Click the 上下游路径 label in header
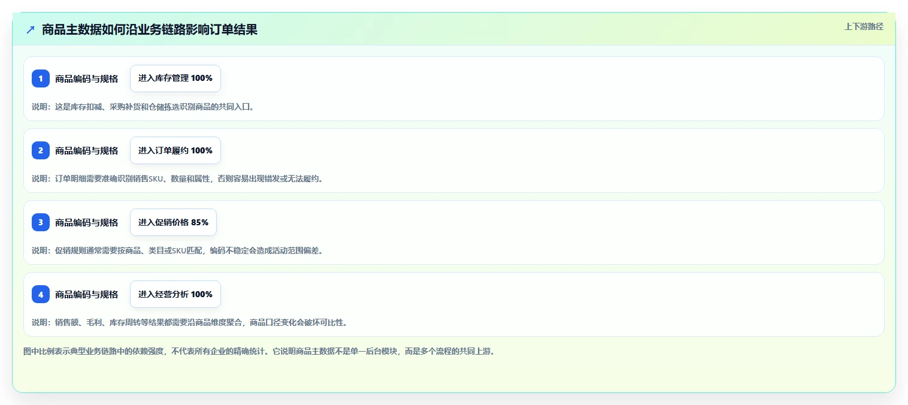This screenshot has width=908, height=405. point(864,26)
